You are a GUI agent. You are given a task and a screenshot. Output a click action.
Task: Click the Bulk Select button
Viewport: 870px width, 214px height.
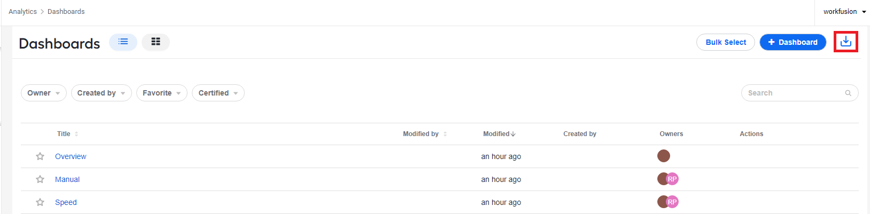[726, 42]
